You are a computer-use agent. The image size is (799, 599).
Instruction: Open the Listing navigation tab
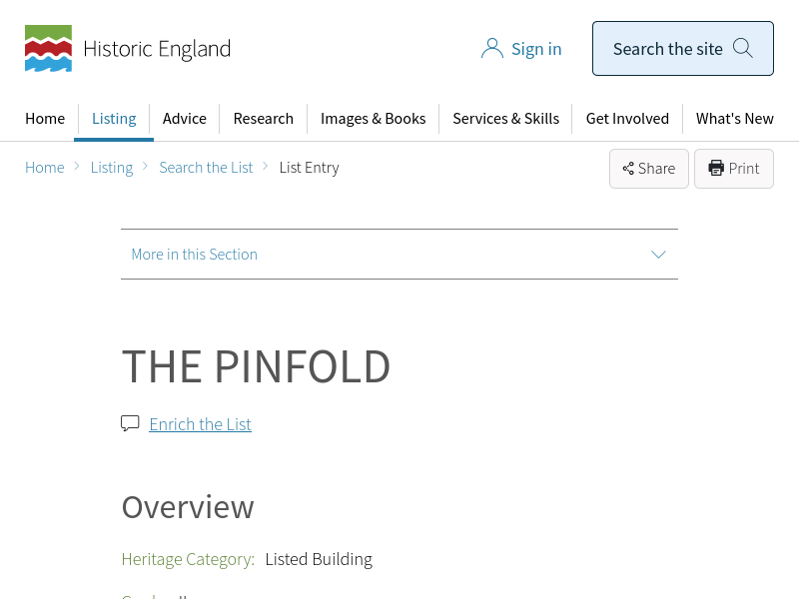114,118
